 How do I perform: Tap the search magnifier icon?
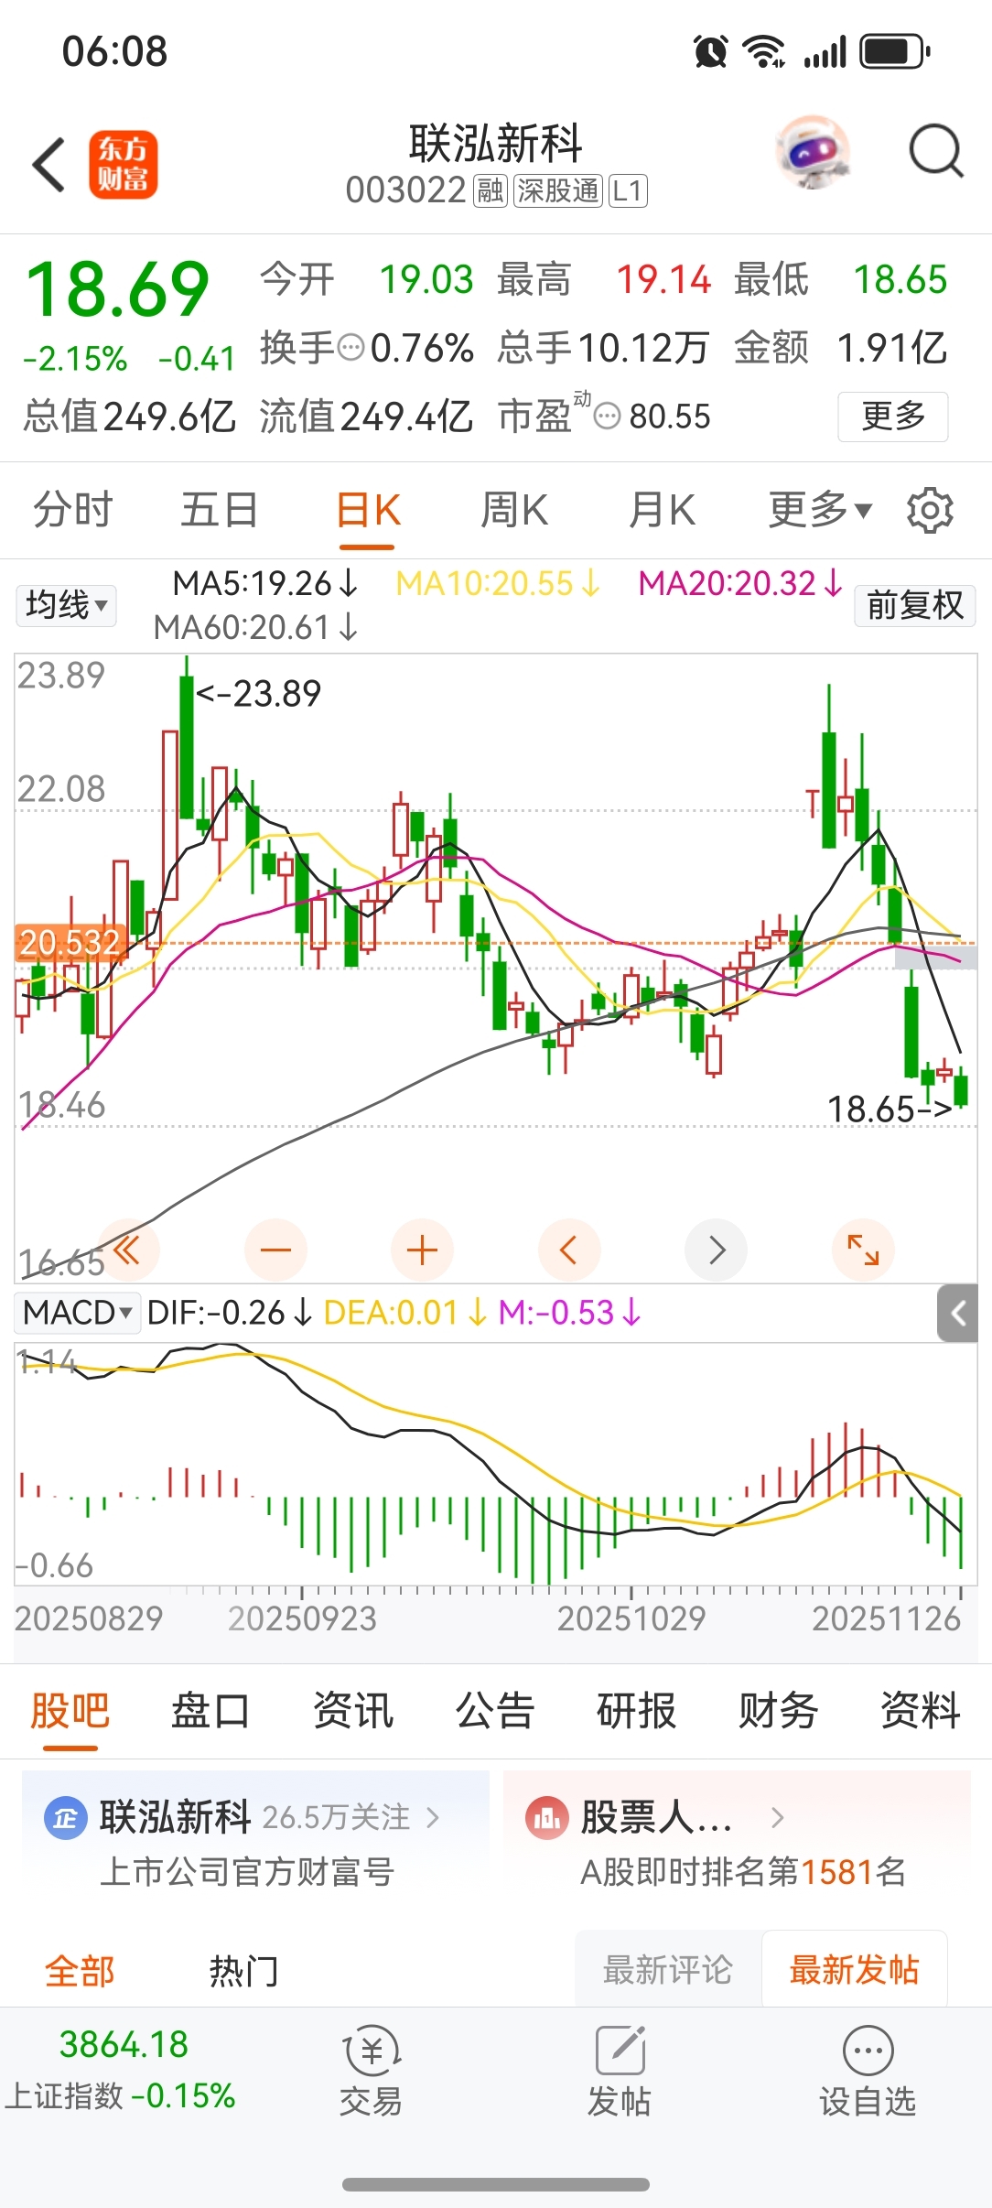935,151
